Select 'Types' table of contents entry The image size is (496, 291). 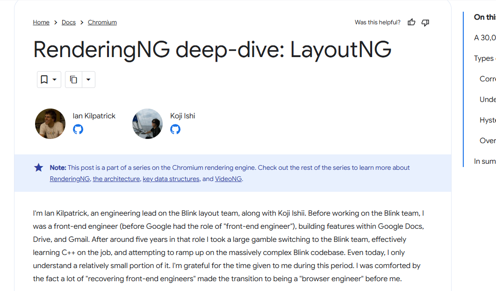click(485, 58)
